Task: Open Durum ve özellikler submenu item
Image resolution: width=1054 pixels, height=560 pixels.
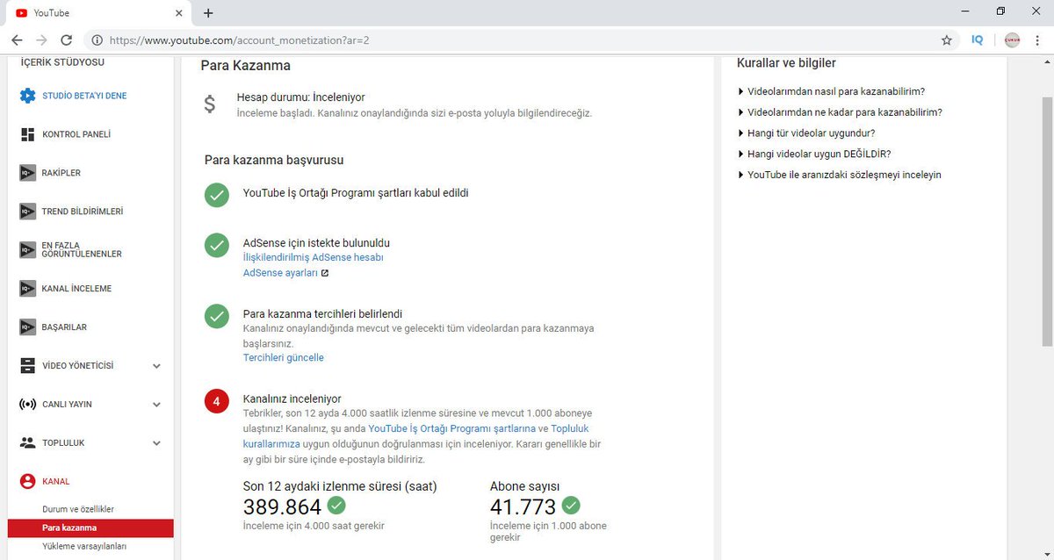Action: tap(78, 509)
